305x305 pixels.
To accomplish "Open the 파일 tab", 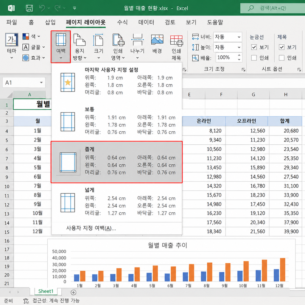I will point(12,22).
